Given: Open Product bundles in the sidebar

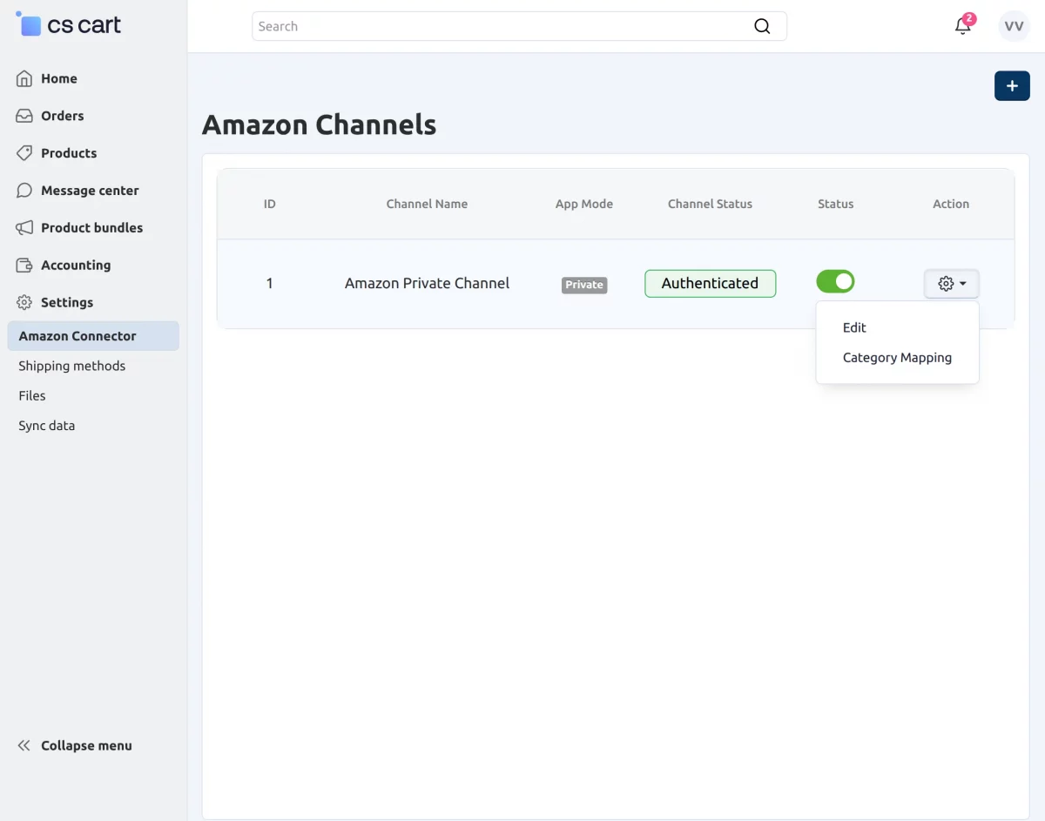Looking at the screenshot, I should [93, 228].
